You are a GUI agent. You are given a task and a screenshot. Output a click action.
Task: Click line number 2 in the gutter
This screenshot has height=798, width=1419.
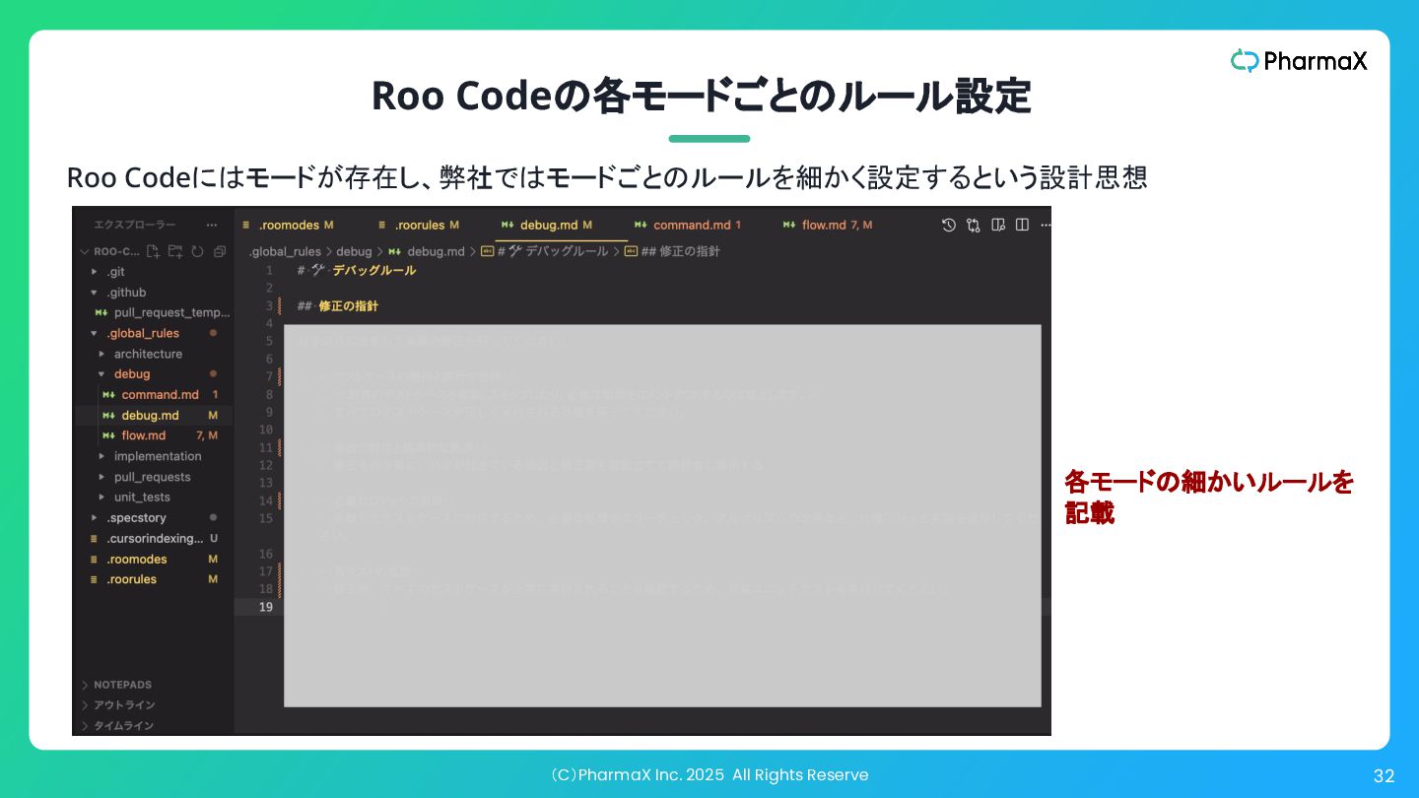coord(269,288)
